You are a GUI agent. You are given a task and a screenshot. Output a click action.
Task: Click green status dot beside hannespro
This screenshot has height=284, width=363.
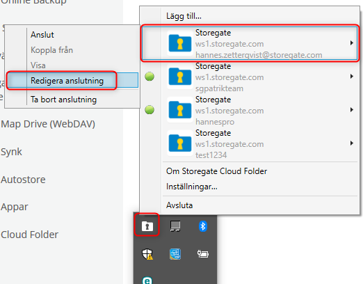coord(150,110)
